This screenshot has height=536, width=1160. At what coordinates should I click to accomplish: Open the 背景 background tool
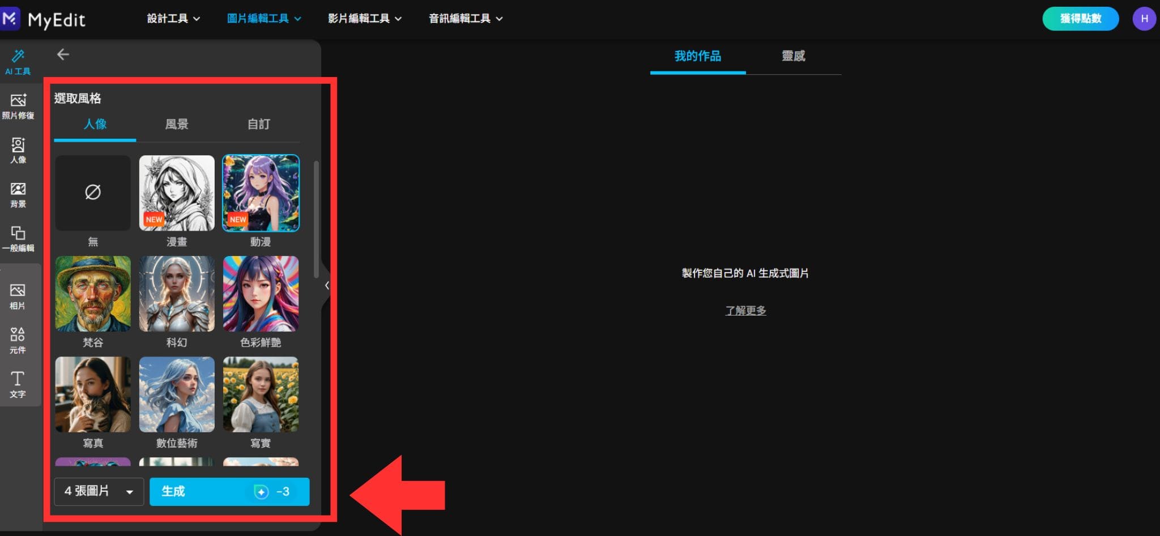point(18,195)
